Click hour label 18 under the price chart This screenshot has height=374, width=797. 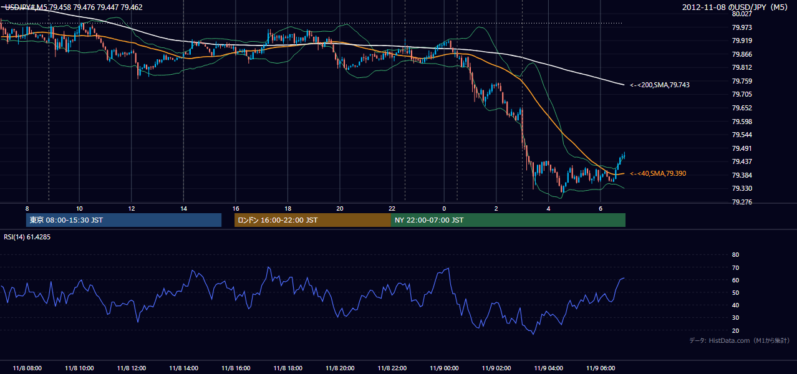[287, 208]
